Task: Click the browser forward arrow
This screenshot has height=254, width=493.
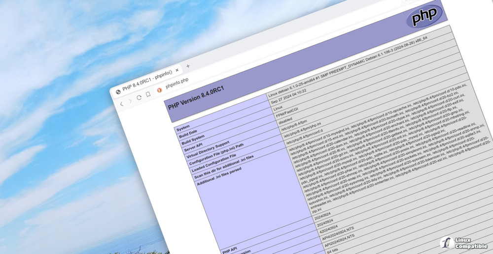Action: pyautogui.click(x=130, y=101)
